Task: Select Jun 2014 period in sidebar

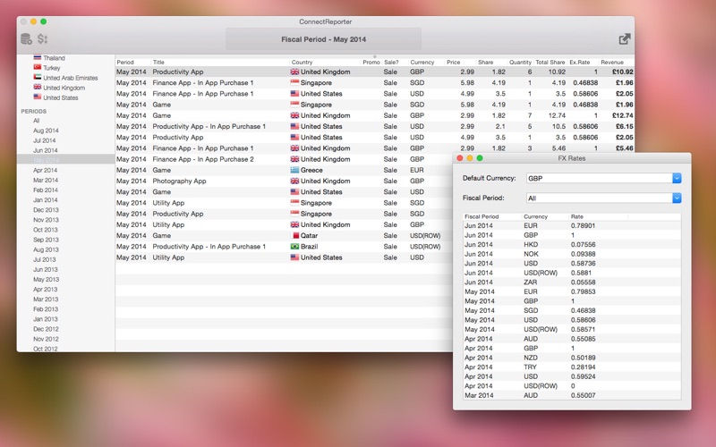Action: (x=46, y=150)
